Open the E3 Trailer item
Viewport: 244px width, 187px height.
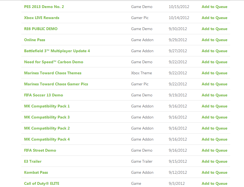[x=33, y=161]
